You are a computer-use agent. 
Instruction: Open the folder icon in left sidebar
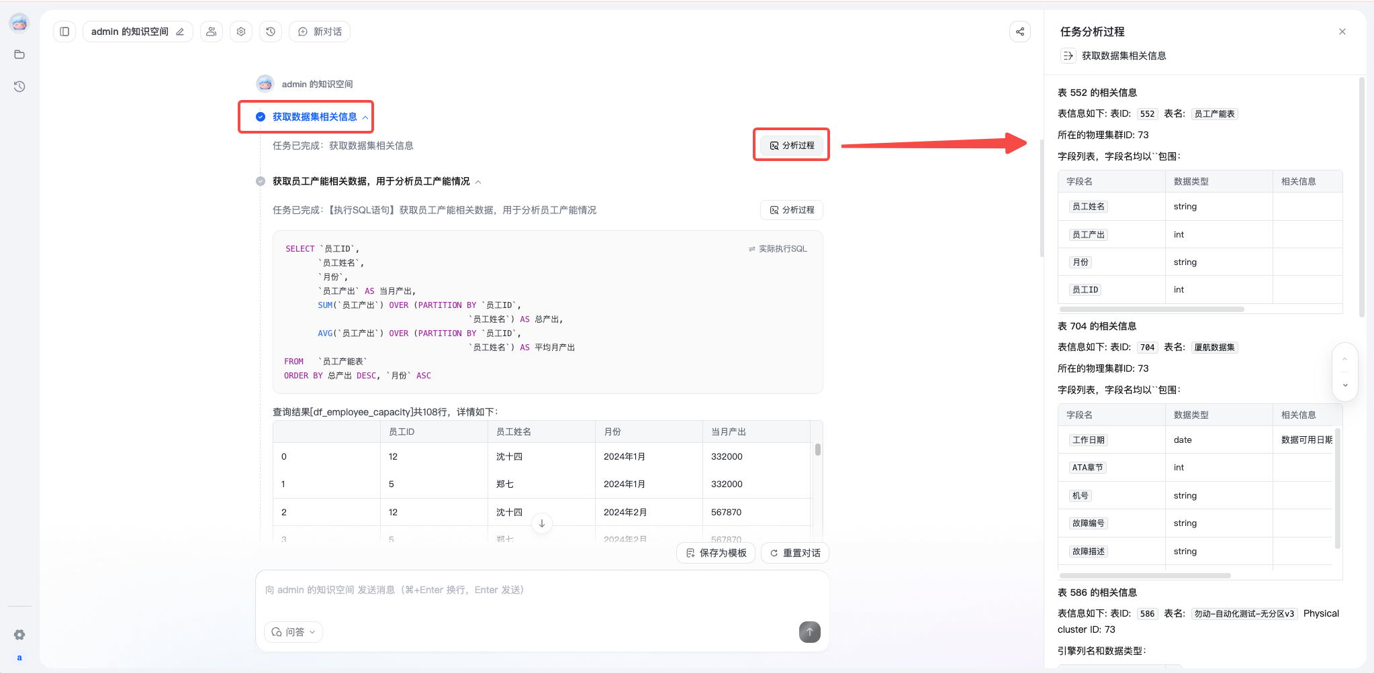point(19,55)
